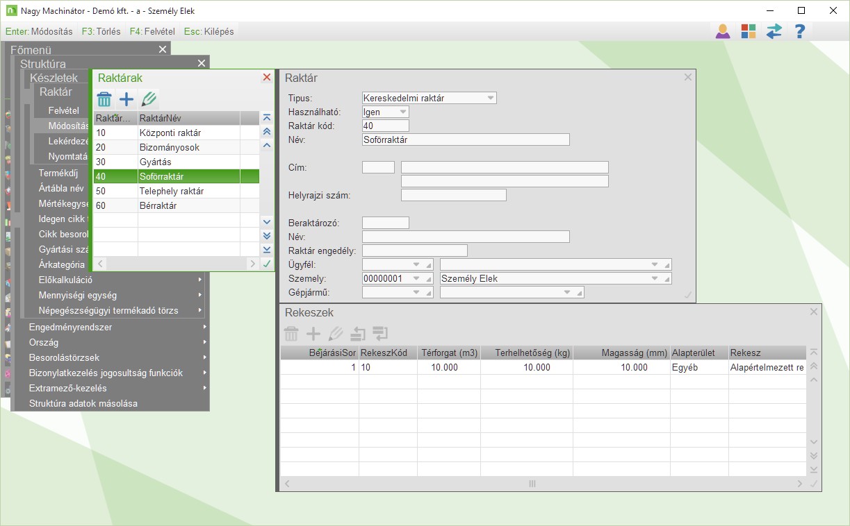Image resolution: width=850 pixels, height=526 pixels.
Task: Click into the Név text field
Action: click(466, 139)
